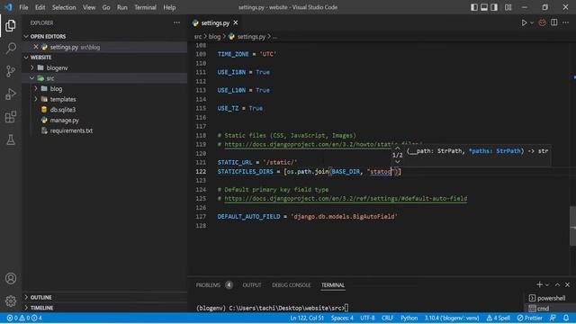Select the powershell terminal instance
This screenshot has width=576, height=324.
[548, 298]
